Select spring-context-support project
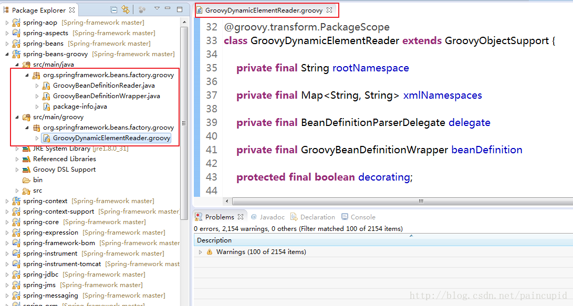573x306 pixels. pyautogui.click(x=58, y=212)
